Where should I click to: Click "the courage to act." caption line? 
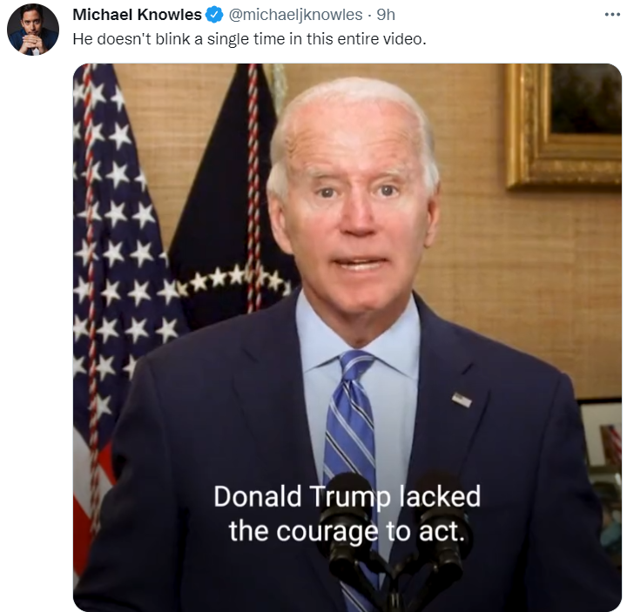coord(347,531)
